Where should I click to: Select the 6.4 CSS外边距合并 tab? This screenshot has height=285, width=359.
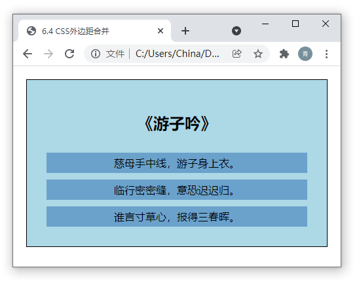coord(94,31)
